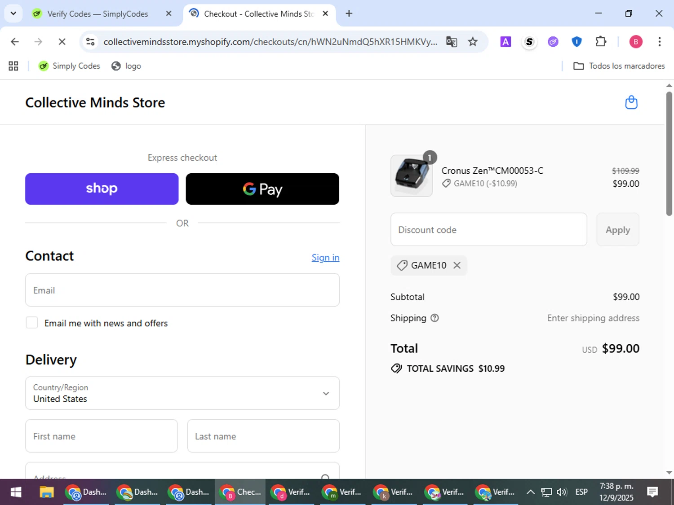Select the Checkout - Collective Minds tab
Image resolution: width=674 pixels, height=505 pixels.
tap(258, 14)
